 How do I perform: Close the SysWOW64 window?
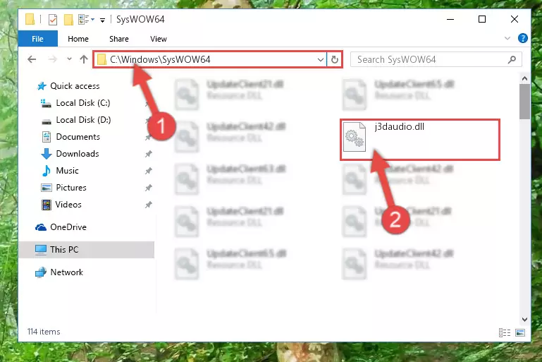pos(515,19)
